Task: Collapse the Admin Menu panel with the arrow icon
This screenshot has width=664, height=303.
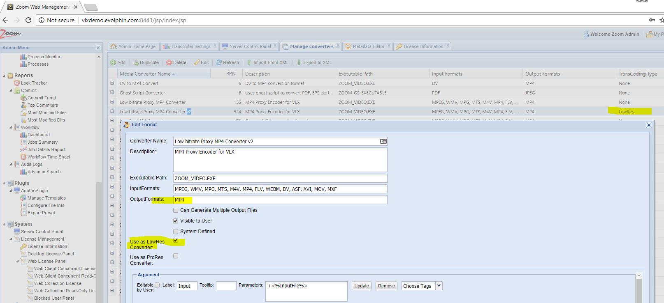Action: point(98,48)
